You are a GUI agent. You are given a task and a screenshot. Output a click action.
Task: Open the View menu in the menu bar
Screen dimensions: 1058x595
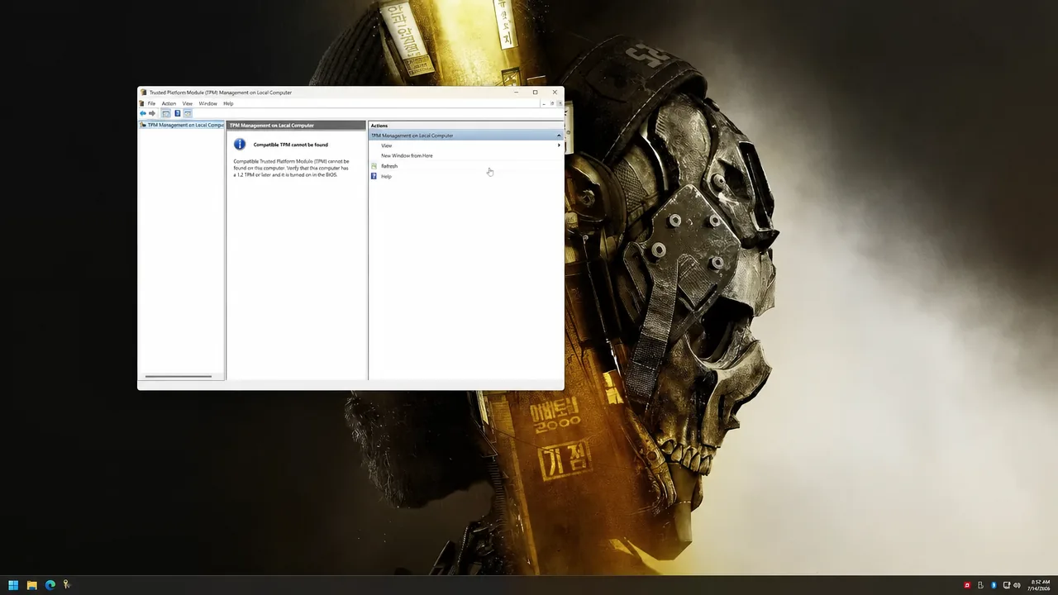pos(188,103)
